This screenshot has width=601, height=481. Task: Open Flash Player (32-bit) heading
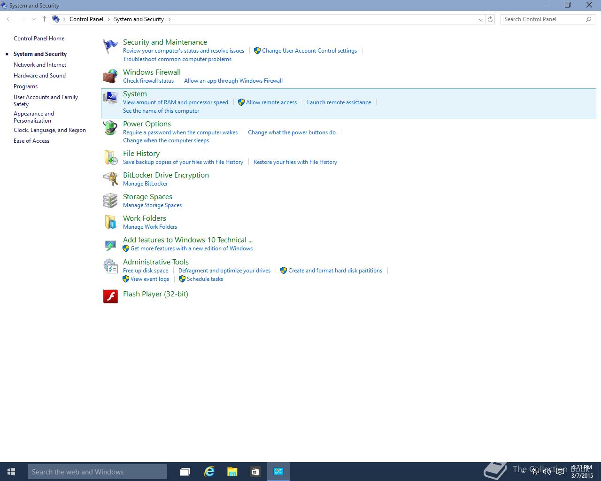[155, 294]
